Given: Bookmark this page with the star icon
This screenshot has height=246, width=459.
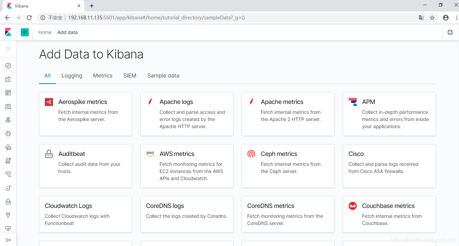Looking at the screenshot, I should coord(432,18).
